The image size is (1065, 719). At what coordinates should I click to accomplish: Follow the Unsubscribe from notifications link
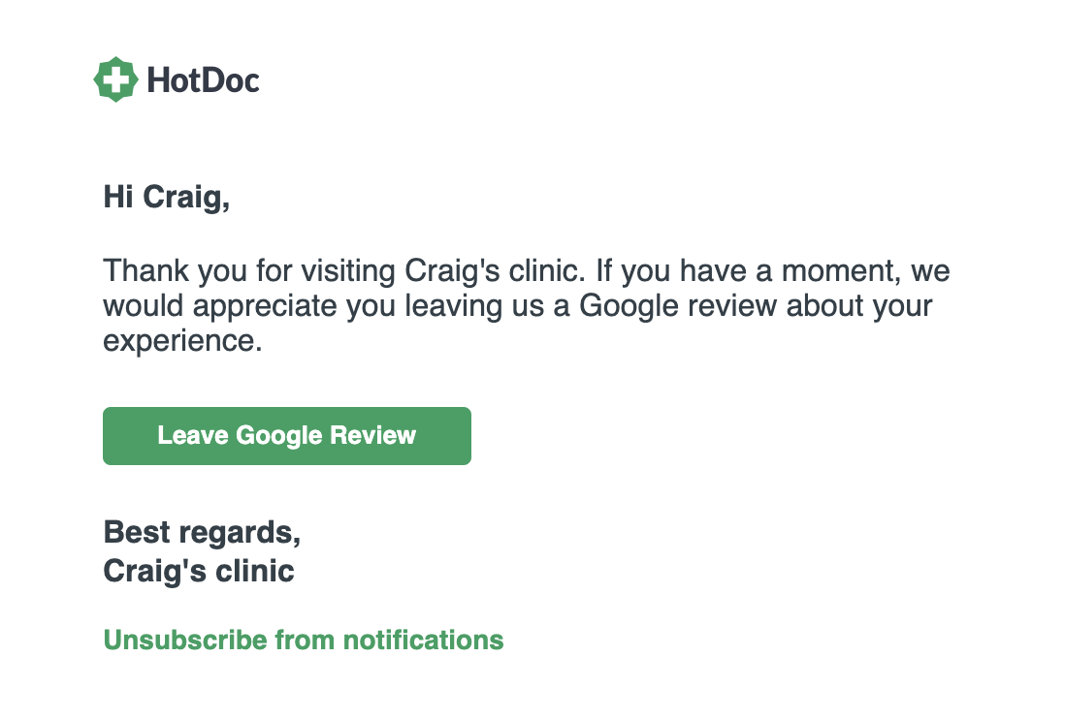coord(304,640)
